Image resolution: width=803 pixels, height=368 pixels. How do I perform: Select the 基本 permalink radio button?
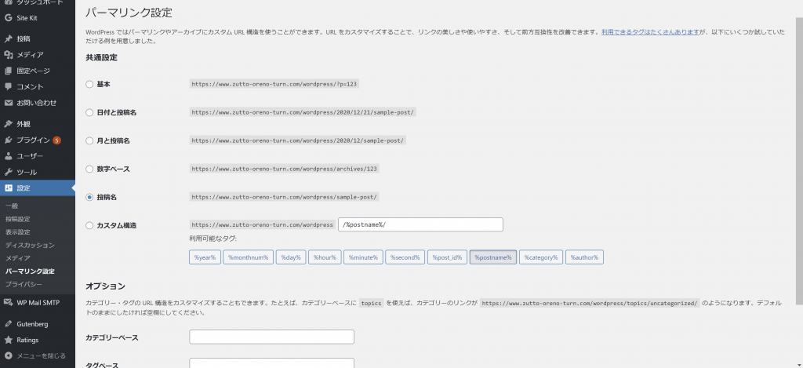pyautogui.click(x=89, y=84)
